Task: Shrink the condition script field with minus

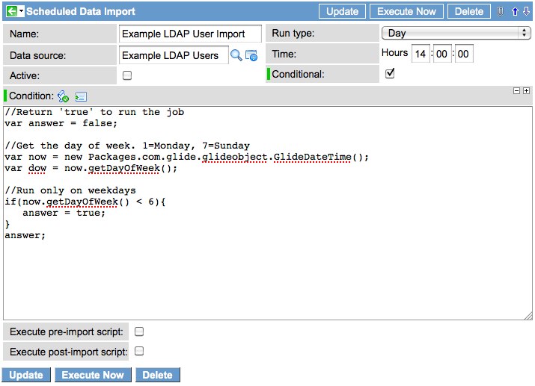Action: [516, 90]
